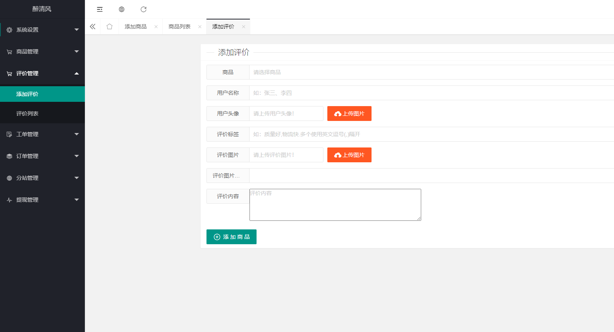Click the 提现管理 menu label
The width and height of the screenshot is (614, 332).
point(27,200)
